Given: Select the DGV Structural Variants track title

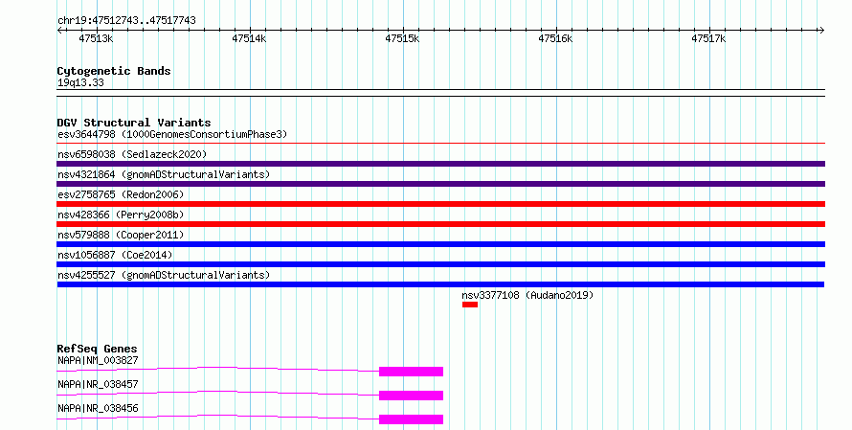Looking at the screenshot, I should tap(134, 123).
